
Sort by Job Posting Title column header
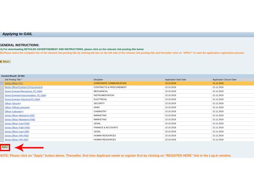pos(14,79)
